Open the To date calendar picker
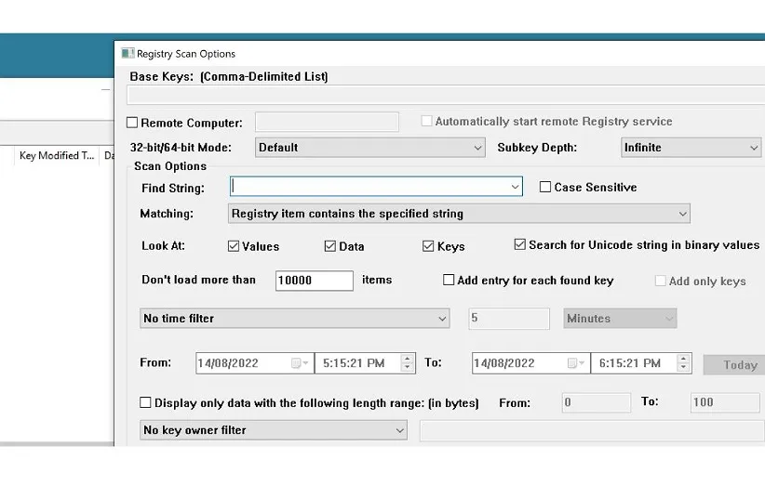The height and width of the screenshot is (485, 765). [578, 363]
